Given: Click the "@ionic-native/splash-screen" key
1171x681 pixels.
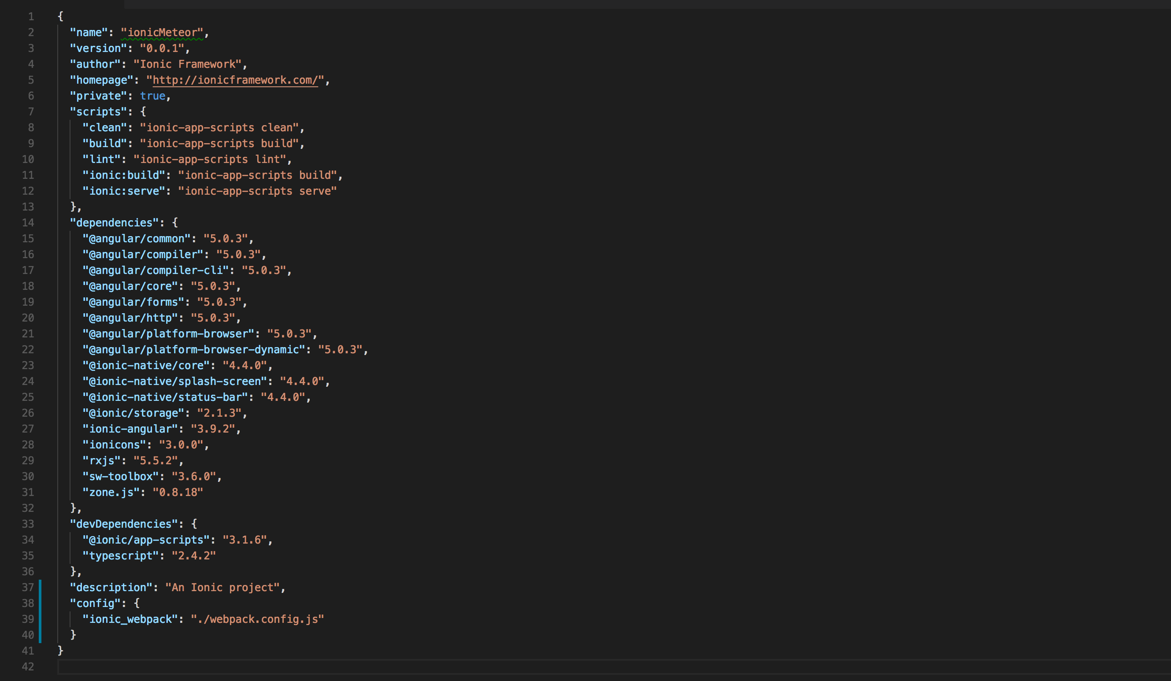Looking at the screenshot, I should (x=175, y=381).
